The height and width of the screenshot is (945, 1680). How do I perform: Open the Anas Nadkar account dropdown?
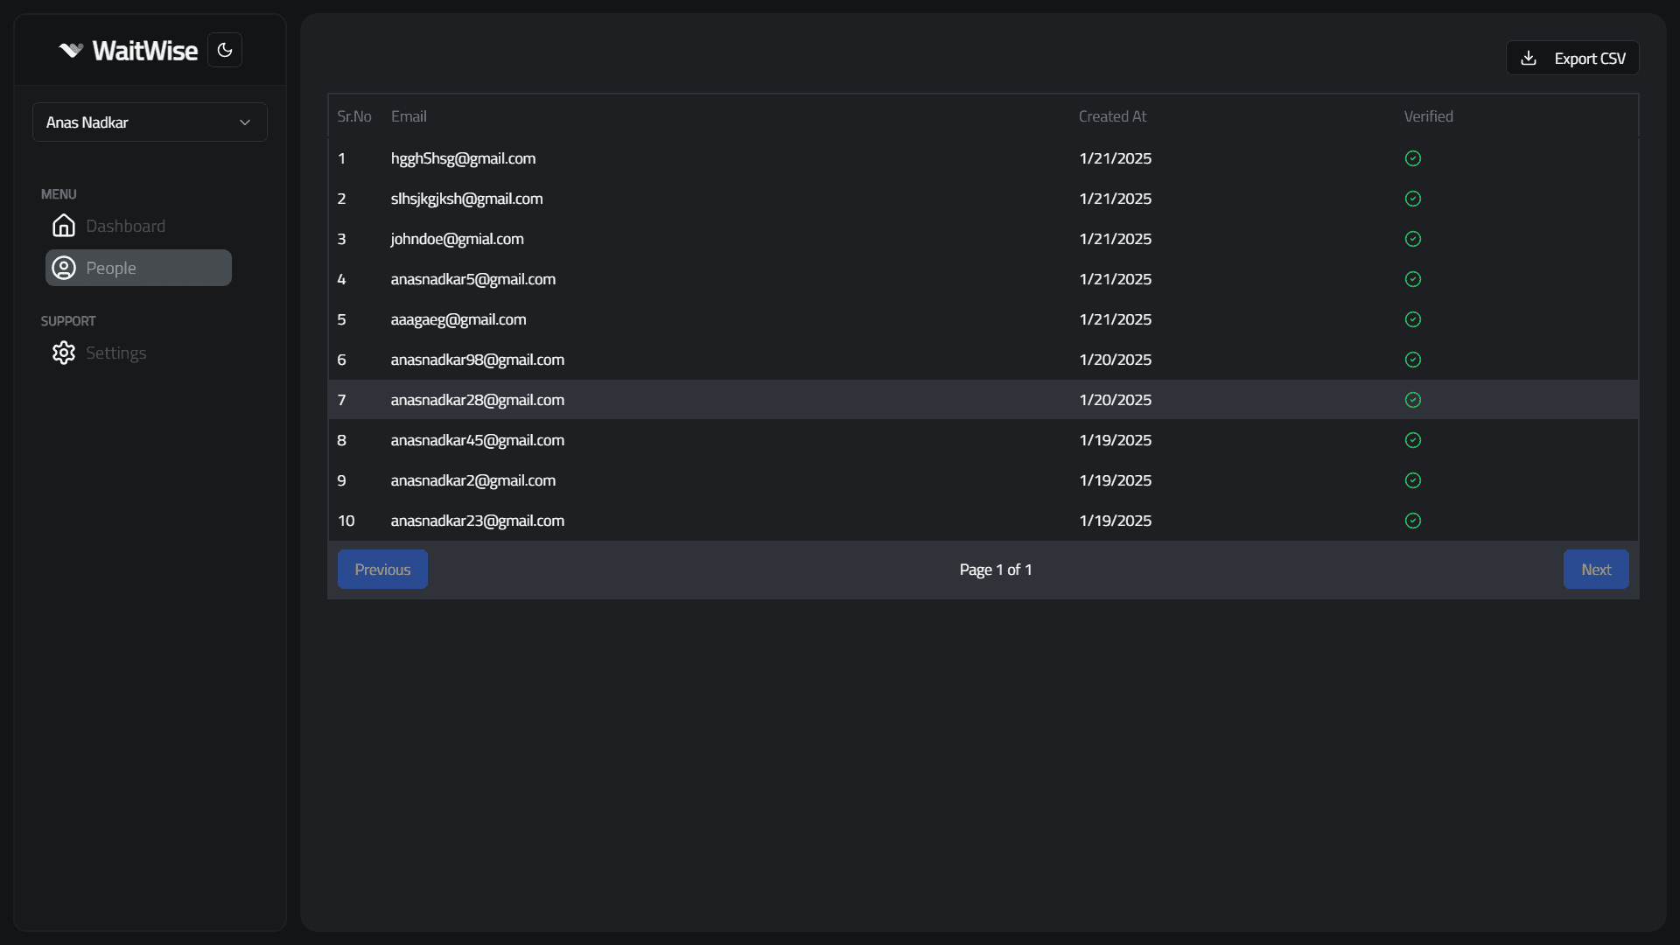pyautogui.click(x=150, y=122)
